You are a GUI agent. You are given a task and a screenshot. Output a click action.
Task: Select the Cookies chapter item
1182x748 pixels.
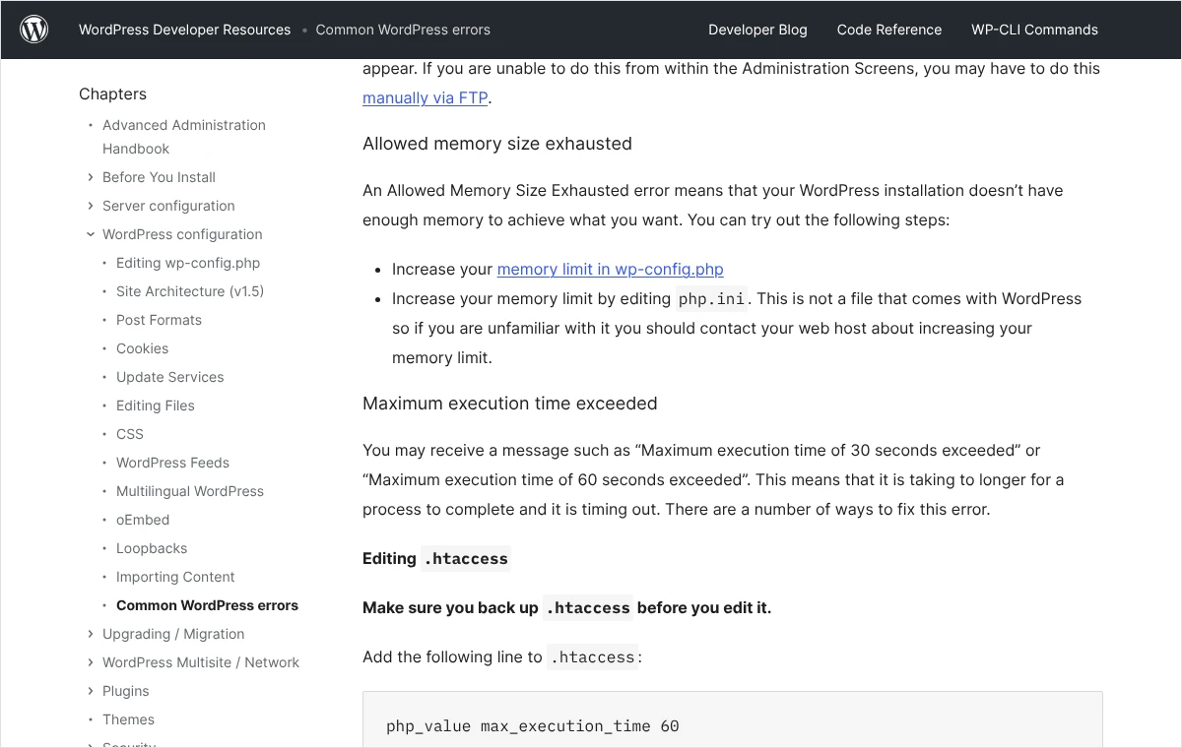pos(142,348)
